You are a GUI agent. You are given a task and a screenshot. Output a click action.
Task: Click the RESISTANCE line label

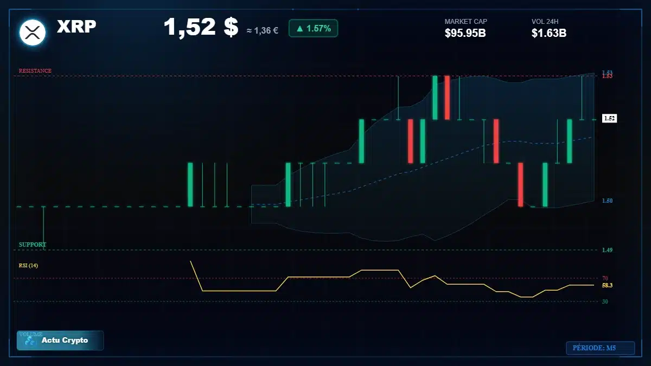tap(35, 71)
